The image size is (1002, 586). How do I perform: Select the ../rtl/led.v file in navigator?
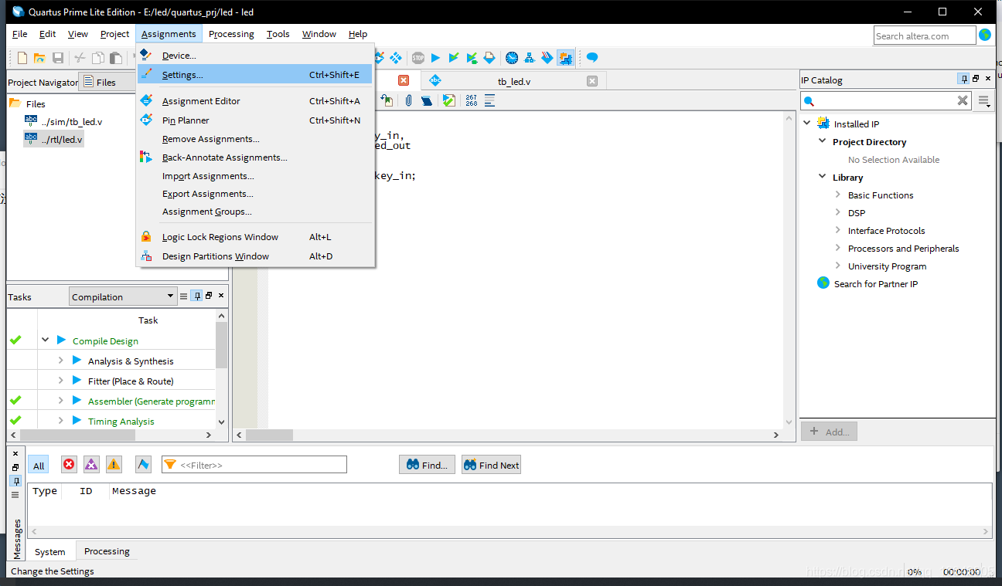(x=53, y=139)
